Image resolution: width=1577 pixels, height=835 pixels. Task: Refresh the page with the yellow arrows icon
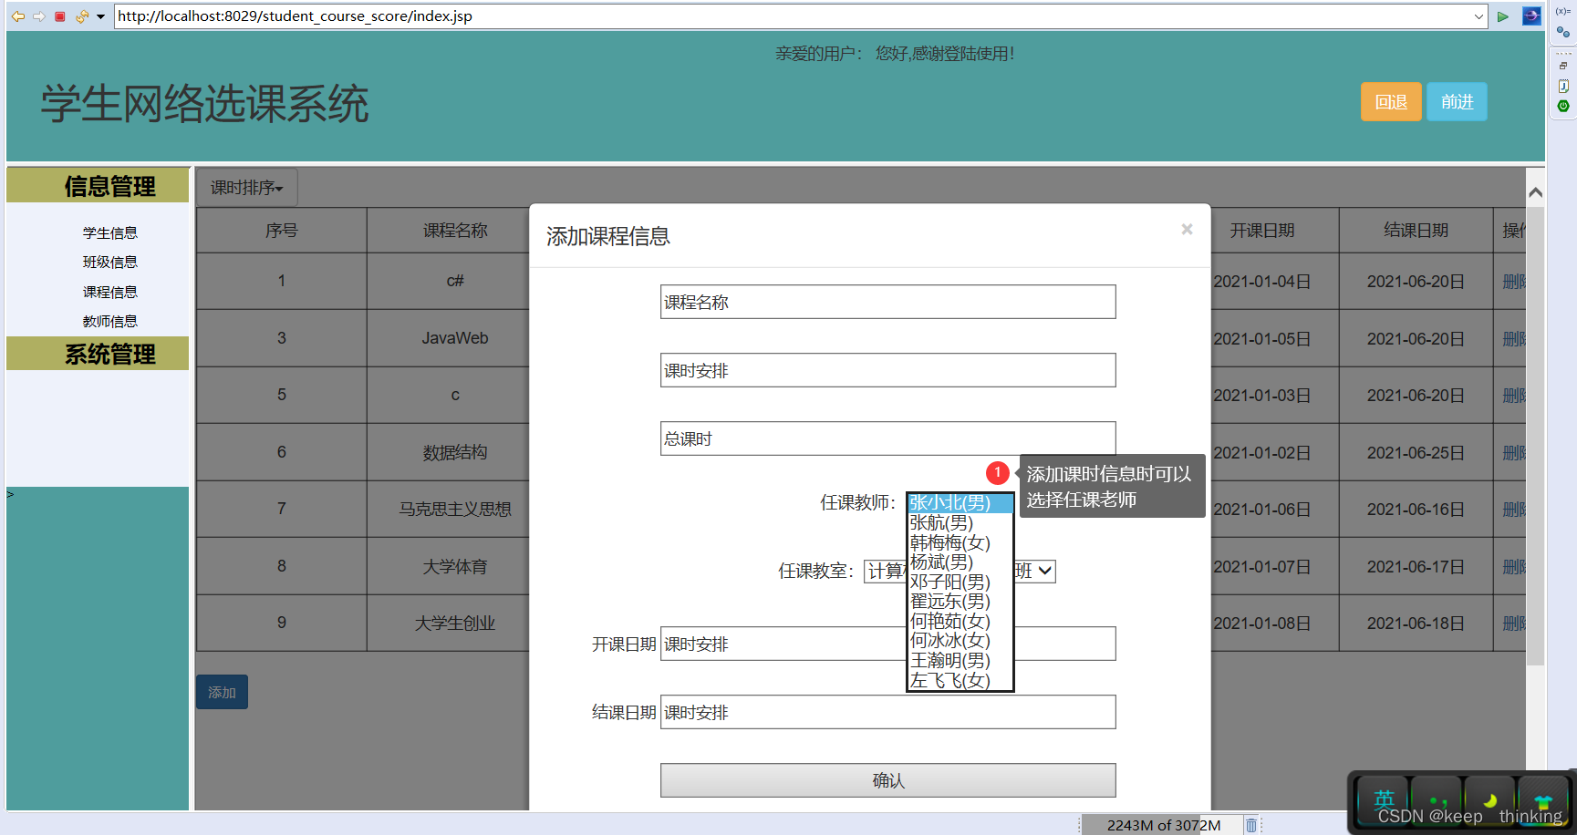point(82,16)
